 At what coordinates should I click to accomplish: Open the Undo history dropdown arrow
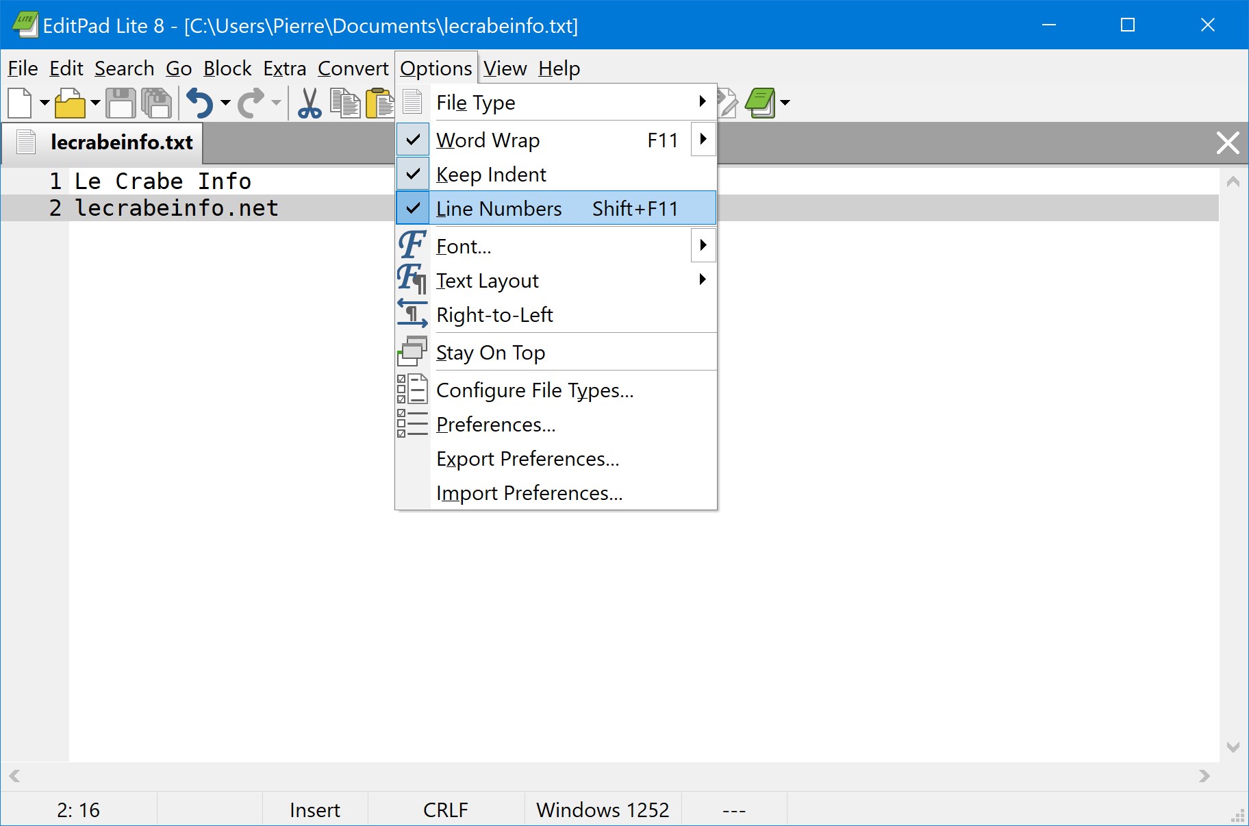(225, 103)
